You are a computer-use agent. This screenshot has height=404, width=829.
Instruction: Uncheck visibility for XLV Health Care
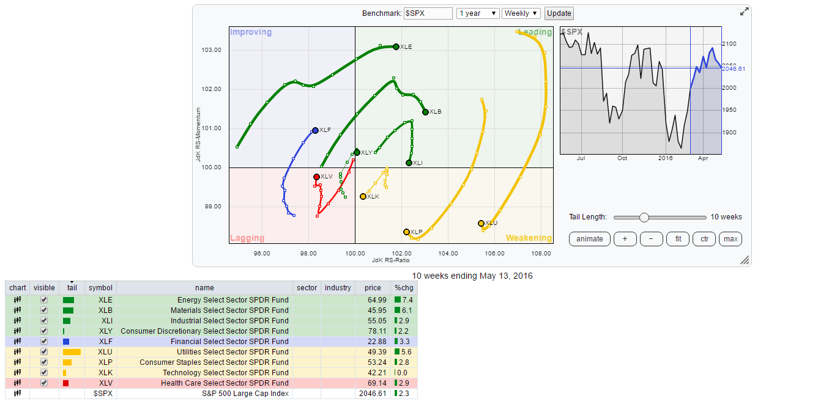[43, 383]
